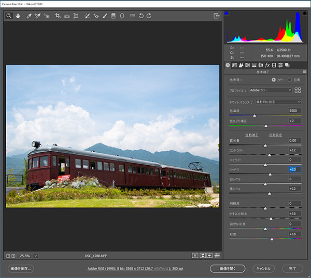
Task: Select the カラー radio button
Action: click(x=274, y=80)
